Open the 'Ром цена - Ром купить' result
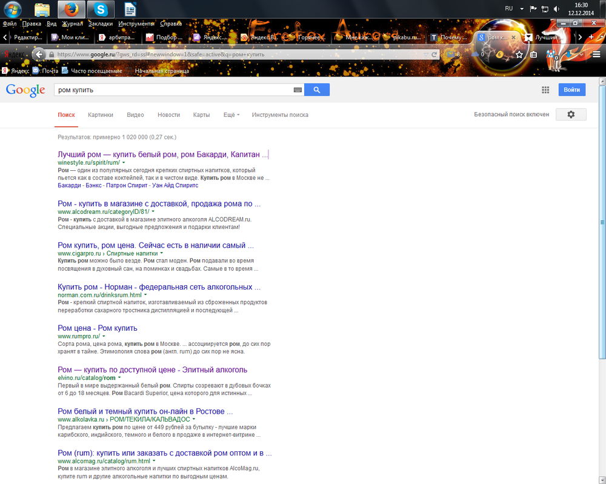The height and width of the screenshot is (484, 606). coord(98,328)
